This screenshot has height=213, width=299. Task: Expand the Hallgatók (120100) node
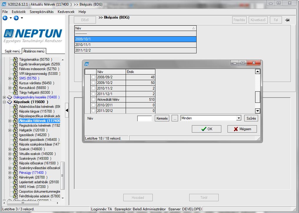[x=10, y=130]
